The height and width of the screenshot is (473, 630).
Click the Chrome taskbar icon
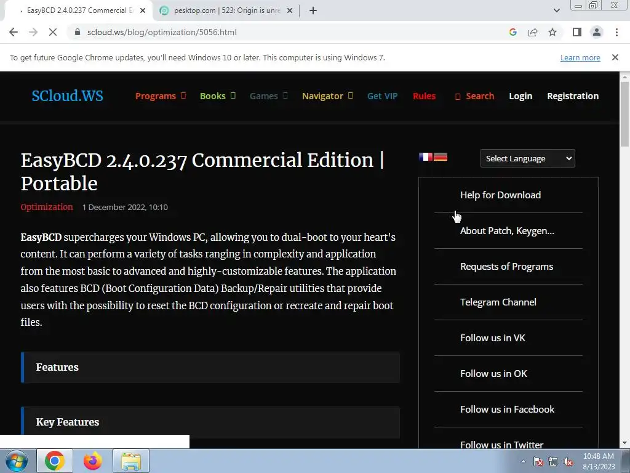55,461
